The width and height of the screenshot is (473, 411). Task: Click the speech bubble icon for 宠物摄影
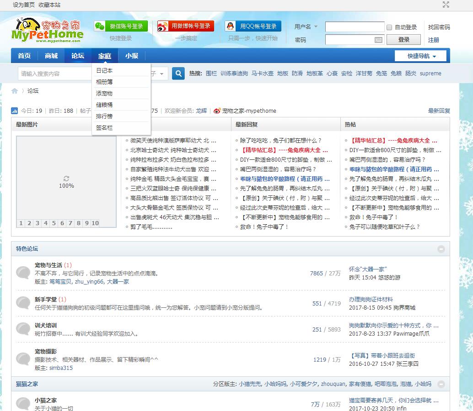pos(23,359)
